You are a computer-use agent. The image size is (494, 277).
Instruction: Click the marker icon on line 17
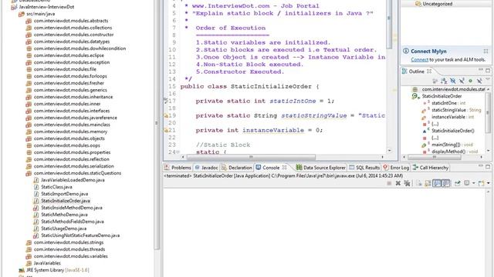[165, 101]
